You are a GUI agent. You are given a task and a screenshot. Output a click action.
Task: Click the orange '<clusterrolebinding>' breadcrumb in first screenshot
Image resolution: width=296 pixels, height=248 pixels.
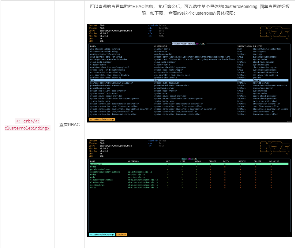coord(102,119)
